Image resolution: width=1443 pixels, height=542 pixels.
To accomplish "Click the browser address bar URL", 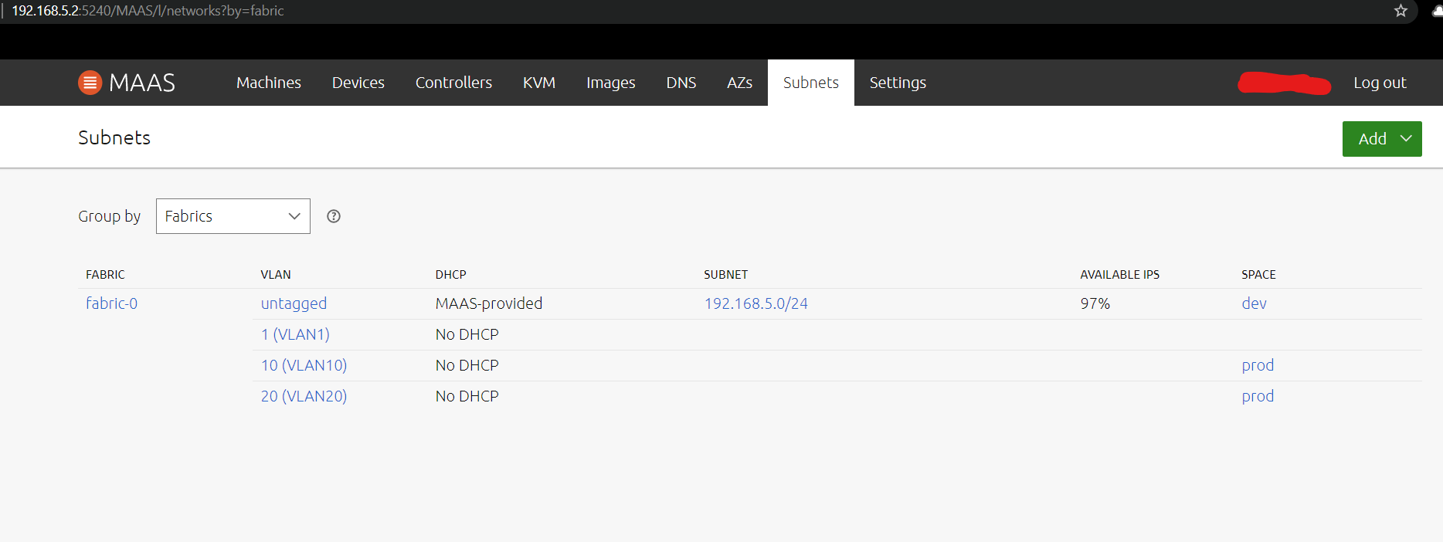I will [x=148, y=11].
